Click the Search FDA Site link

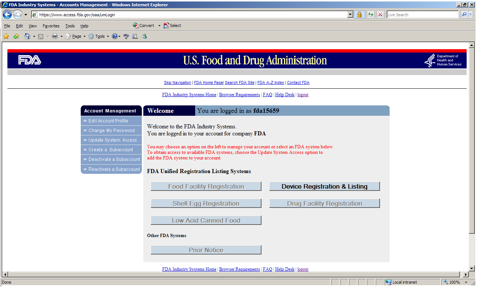tap(240, 83)
